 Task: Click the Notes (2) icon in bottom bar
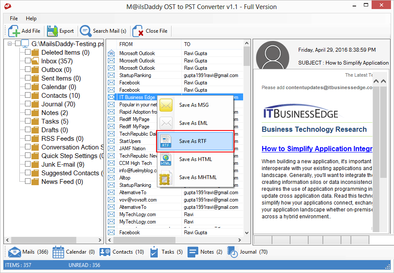point(193,252)
